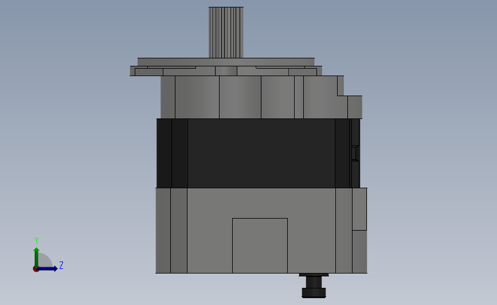
Task: Select the black middle housing of the motor
Action: click(258, 153)
